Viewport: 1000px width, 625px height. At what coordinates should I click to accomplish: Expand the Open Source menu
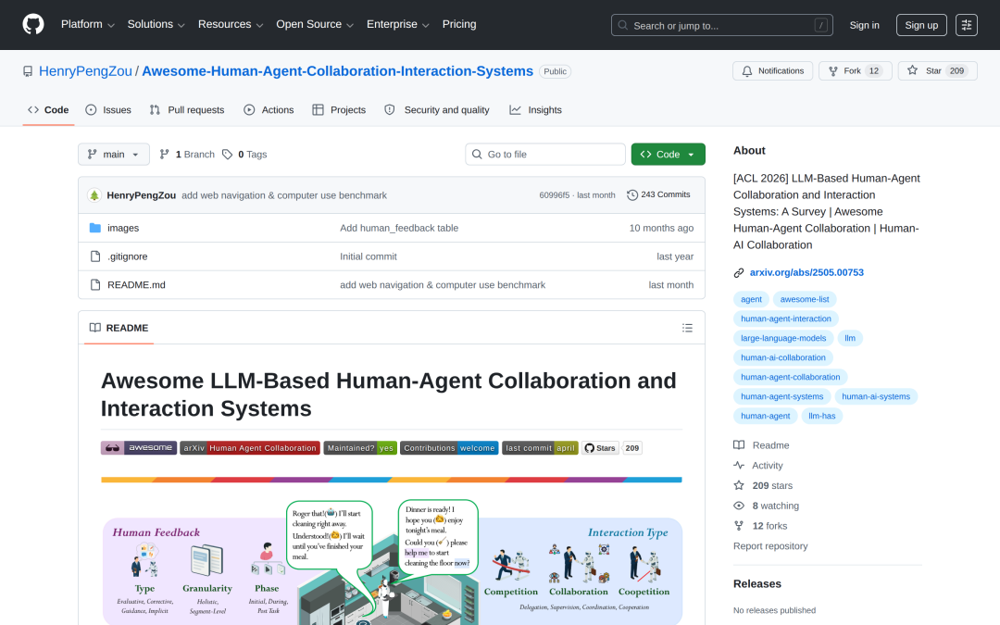pos(315,24)
